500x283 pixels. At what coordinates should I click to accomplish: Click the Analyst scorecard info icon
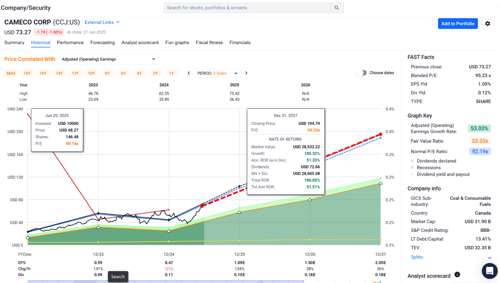[x=457, y=275]
